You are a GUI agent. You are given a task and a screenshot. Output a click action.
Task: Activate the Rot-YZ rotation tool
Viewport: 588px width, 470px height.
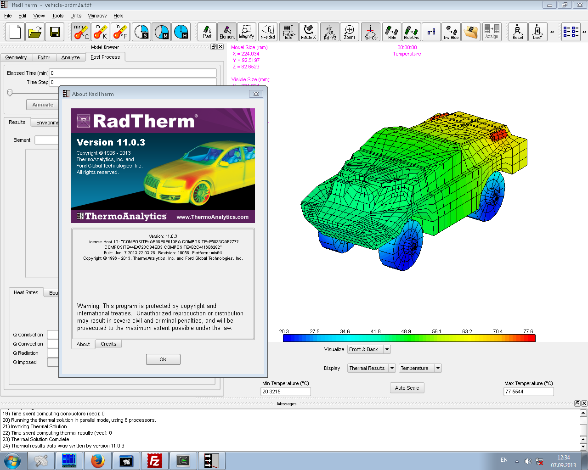point(330,32)
